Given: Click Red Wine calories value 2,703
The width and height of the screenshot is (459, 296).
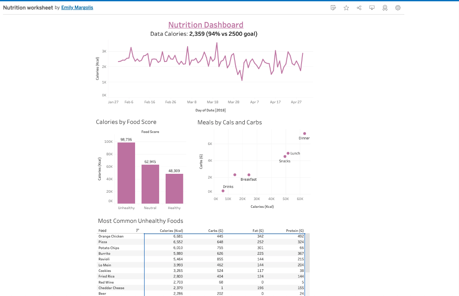Looking at the screenshot, I should (178, 282).
